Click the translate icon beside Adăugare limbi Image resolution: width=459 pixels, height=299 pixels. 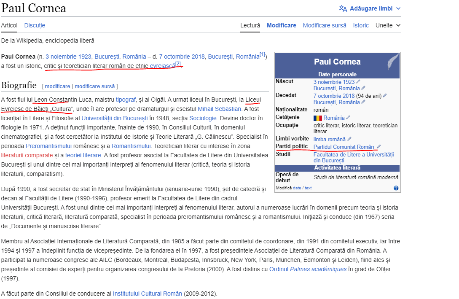[343, 8]
